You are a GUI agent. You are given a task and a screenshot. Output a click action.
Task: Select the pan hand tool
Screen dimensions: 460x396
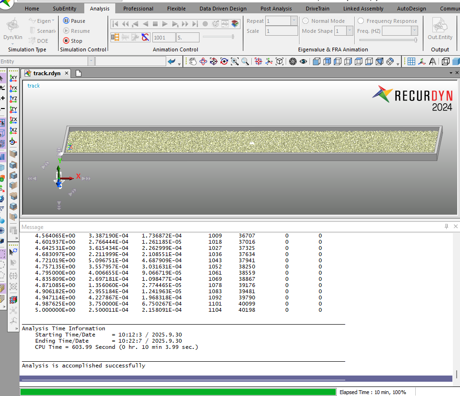coord(192,61)
